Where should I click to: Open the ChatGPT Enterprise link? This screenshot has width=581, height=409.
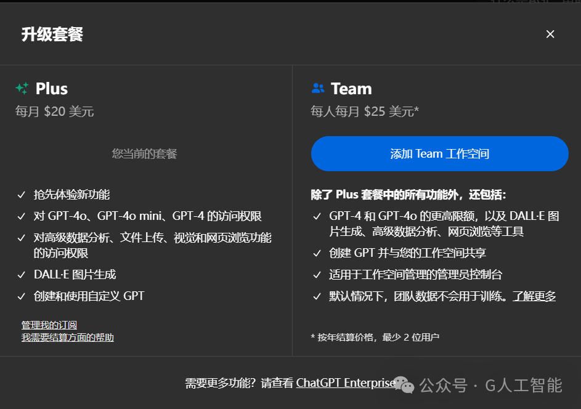click(346, 383)
